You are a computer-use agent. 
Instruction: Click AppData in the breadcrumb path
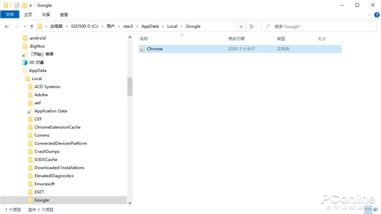coord(150,26)
